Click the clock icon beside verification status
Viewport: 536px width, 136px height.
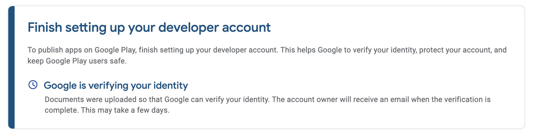click(x=33, y=85)
